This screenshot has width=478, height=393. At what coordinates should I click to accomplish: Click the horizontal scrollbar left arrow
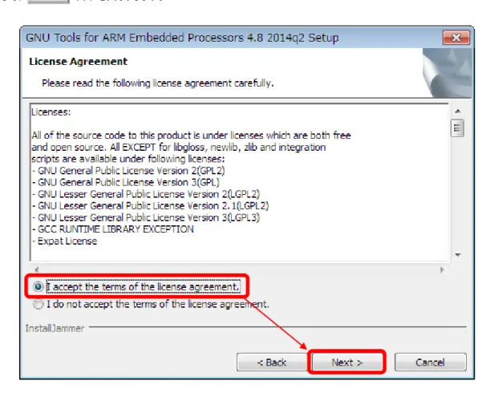[x=37, y=269]
